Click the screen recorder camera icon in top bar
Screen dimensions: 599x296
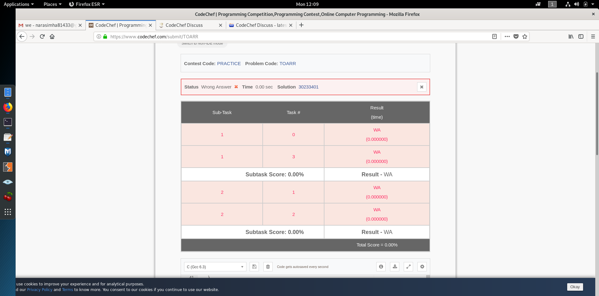tap(538, 4)
